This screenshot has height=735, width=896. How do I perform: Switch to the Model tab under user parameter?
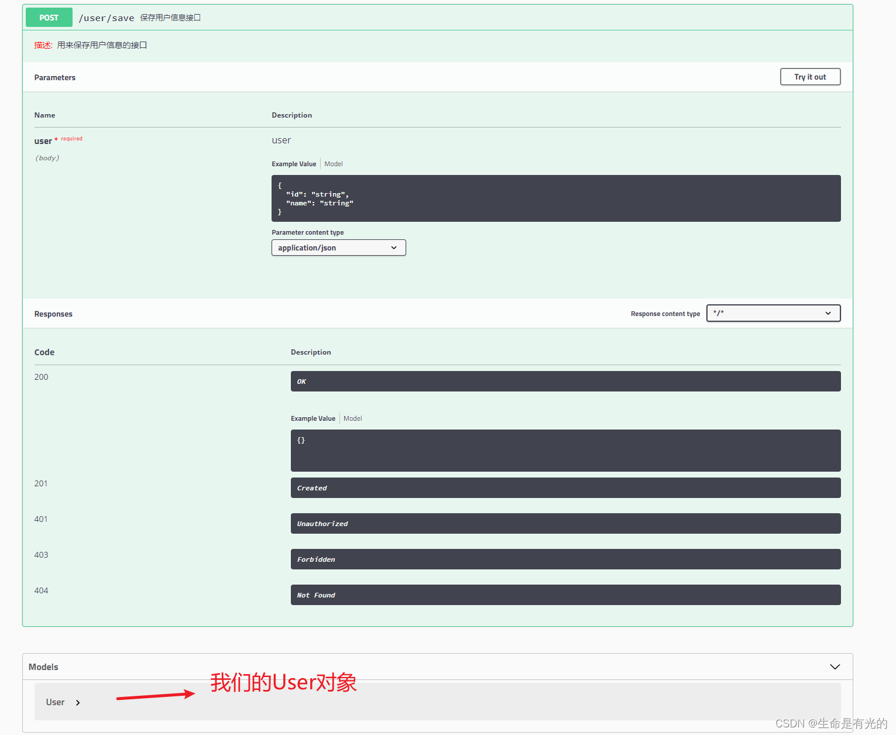334,164
